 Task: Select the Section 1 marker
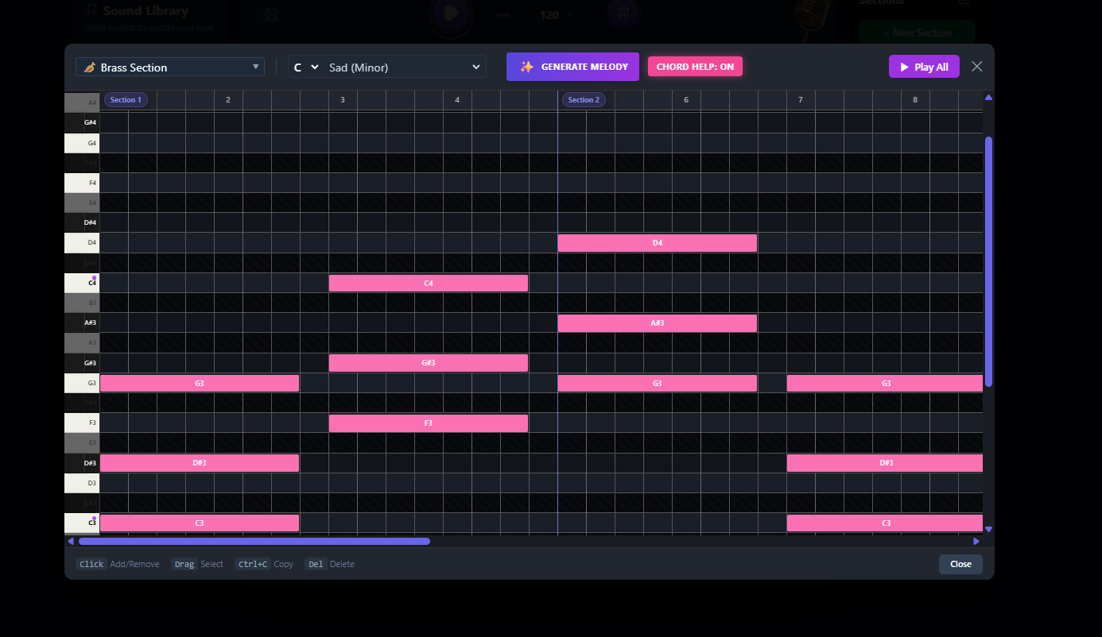point(125,99)
